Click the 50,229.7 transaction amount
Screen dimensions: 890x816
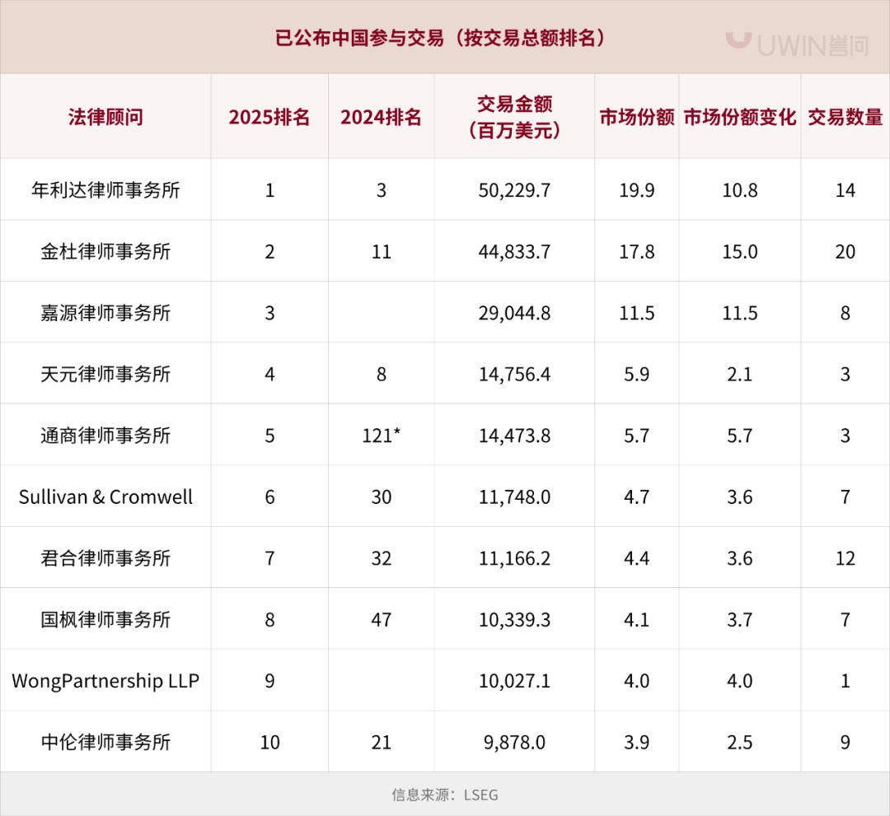click(x=514, y=190)
